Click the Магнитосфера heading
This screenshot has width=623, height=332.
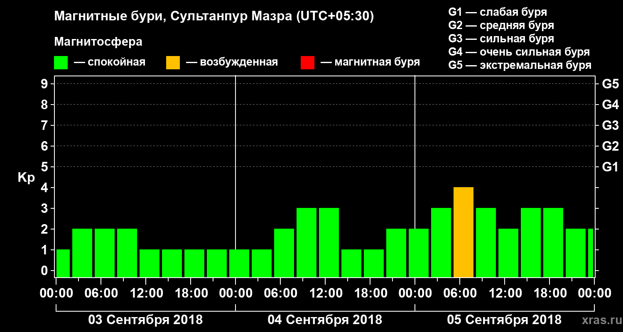point(98,42)
